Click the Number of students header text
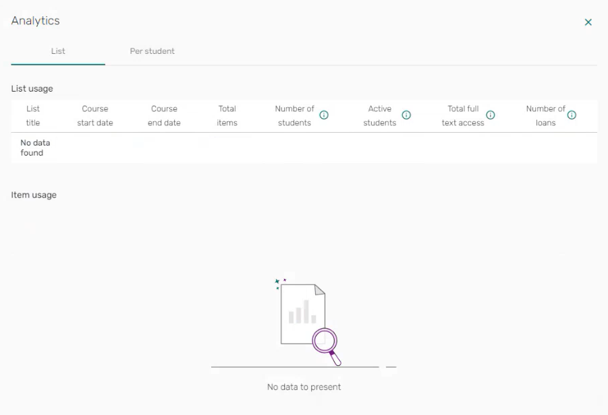Image resolution: width=608 pixels, height=415 pixels. click(294, 116)
